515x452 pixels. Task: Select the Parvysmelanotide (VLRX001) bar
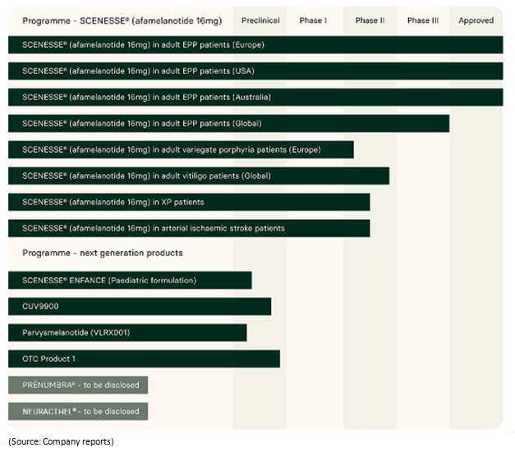pos(127,333)
